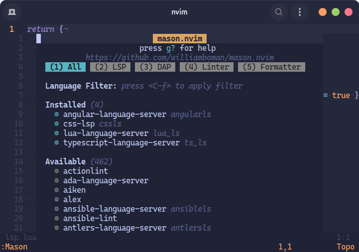Click the :Mason command line text
Viewport: 359px width, 252px height.
click(14, 247)
